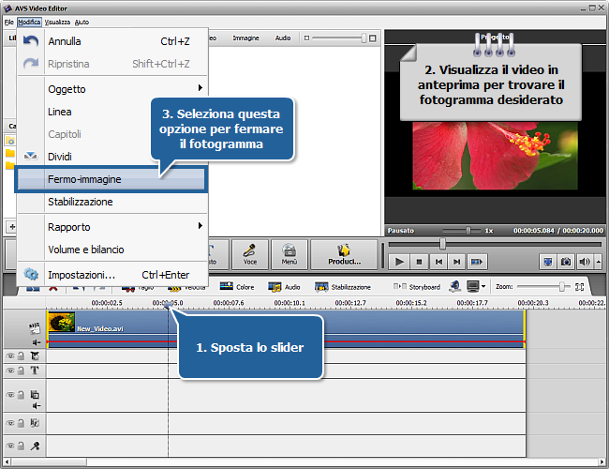The width and height of the screenshot is (609, 469).
Task: Lock the text track
Action: 22,371
